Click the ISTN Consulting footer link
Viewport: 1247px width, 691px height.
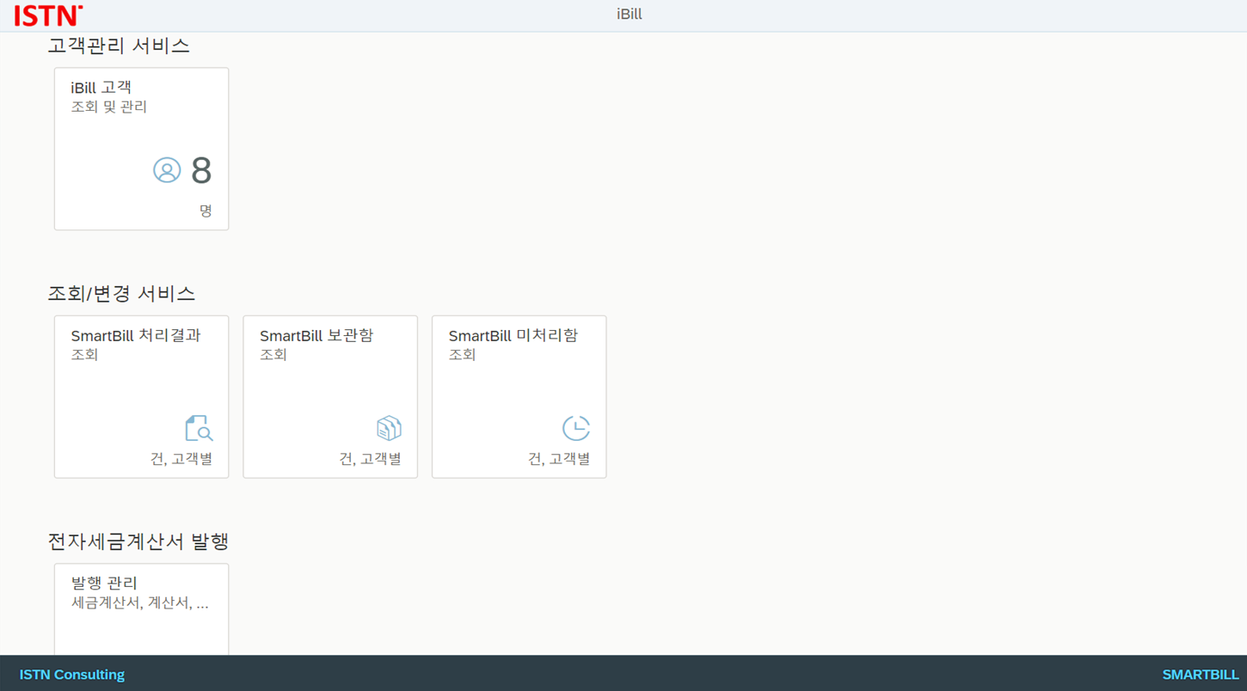pyautogui.click(x=72, y=675)
